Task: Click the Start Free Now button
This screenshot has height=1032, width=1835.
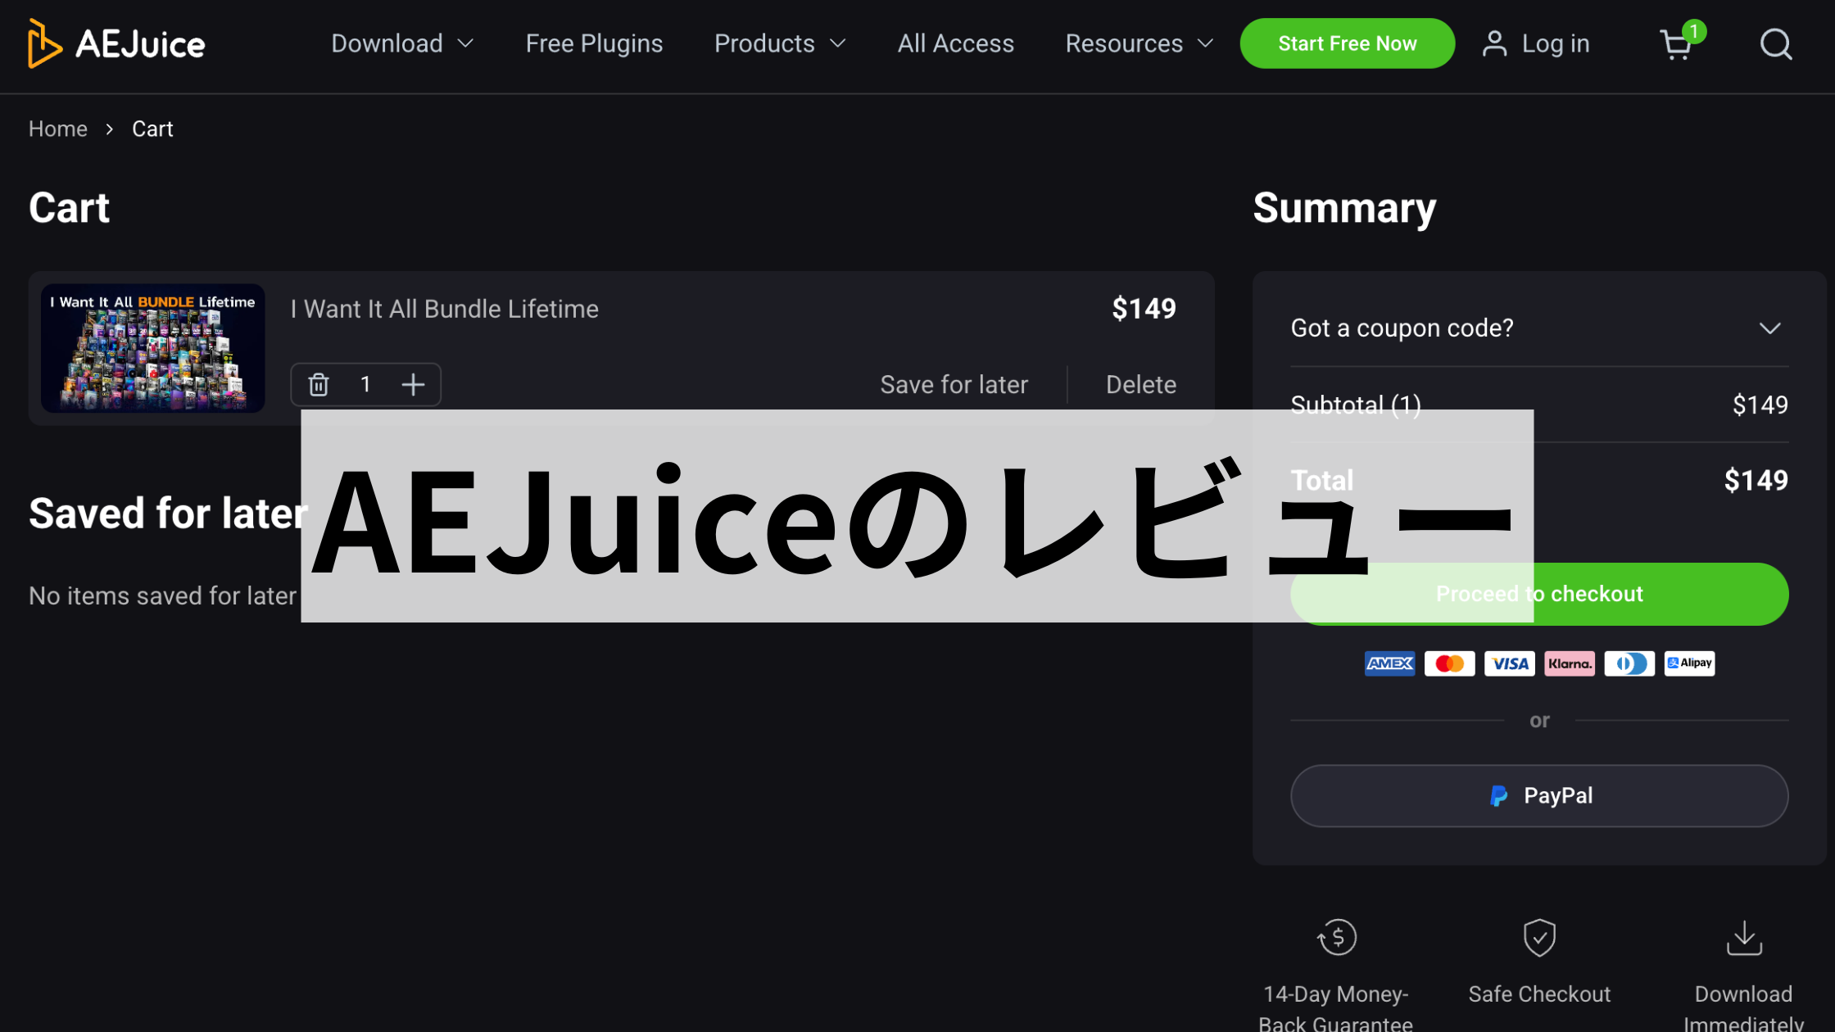Action: click(1347, 43)
